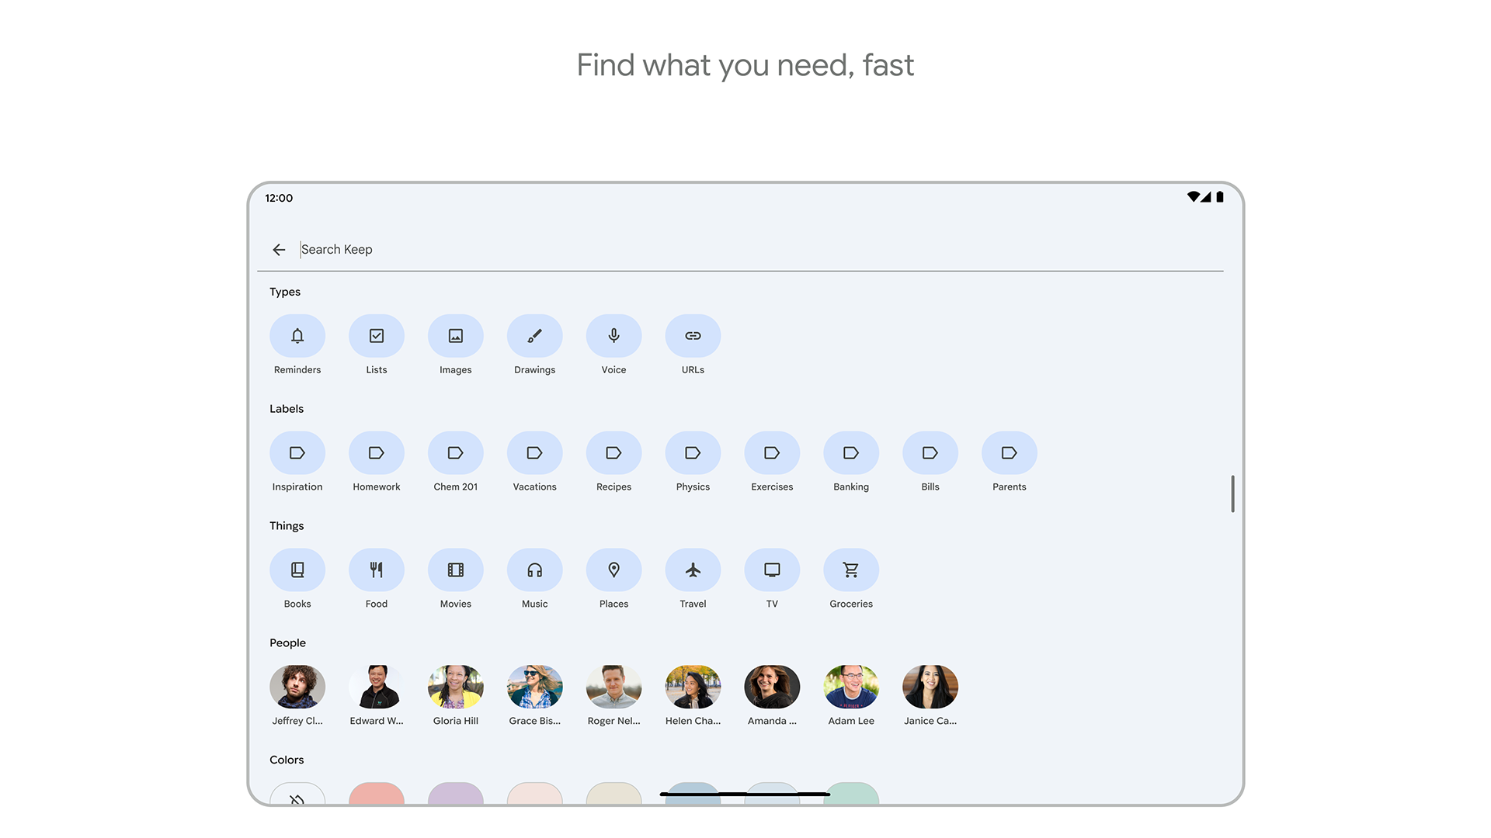The image size is (1491, 838).
Task: Filter by the Banking label
Action: (851, 453)
